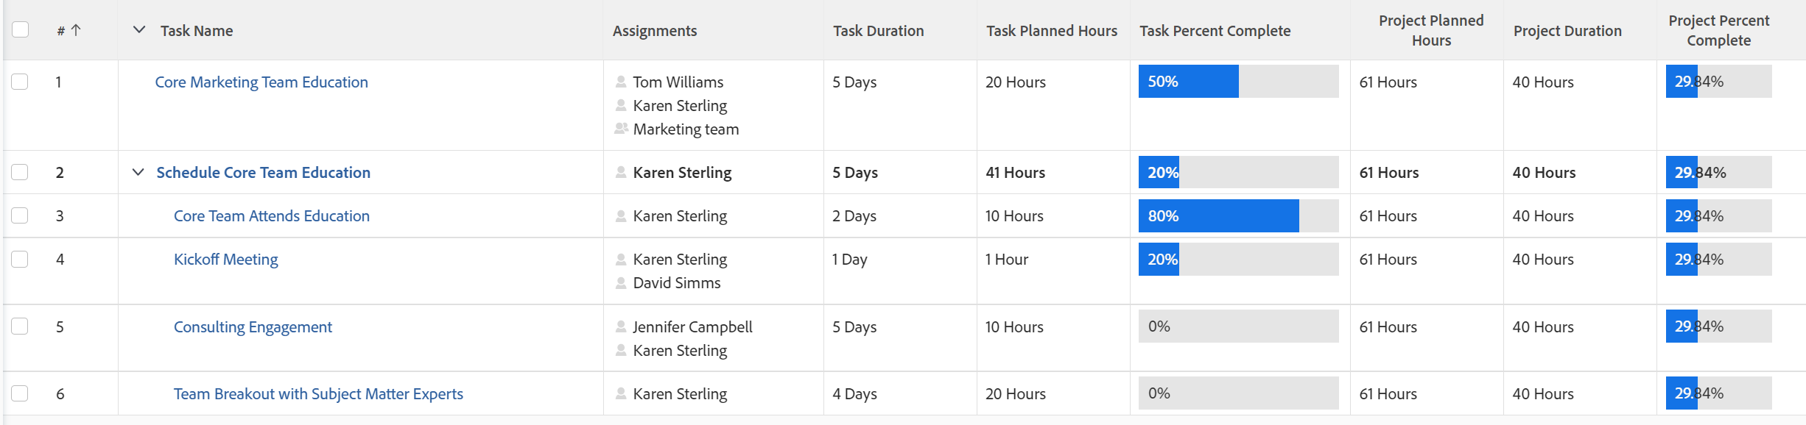Click Karen Sterling avatar in row 6

(621, 393)
